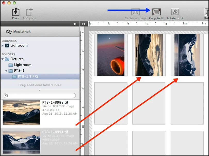The height and width of the screenshot is (156, 209).
Task: Click the PT8-1-8988.tif file name
Action: coord(55,102)
